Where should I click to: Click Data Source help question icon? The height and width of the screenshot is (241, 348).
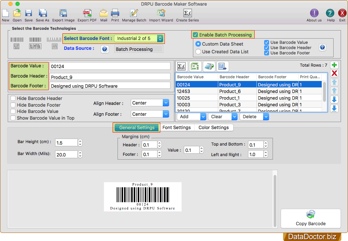coord(105,49)
